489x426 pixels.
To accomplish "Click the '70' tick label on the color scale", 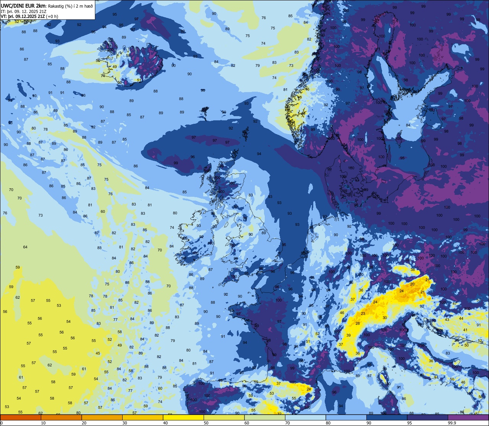I will [288, 423].
